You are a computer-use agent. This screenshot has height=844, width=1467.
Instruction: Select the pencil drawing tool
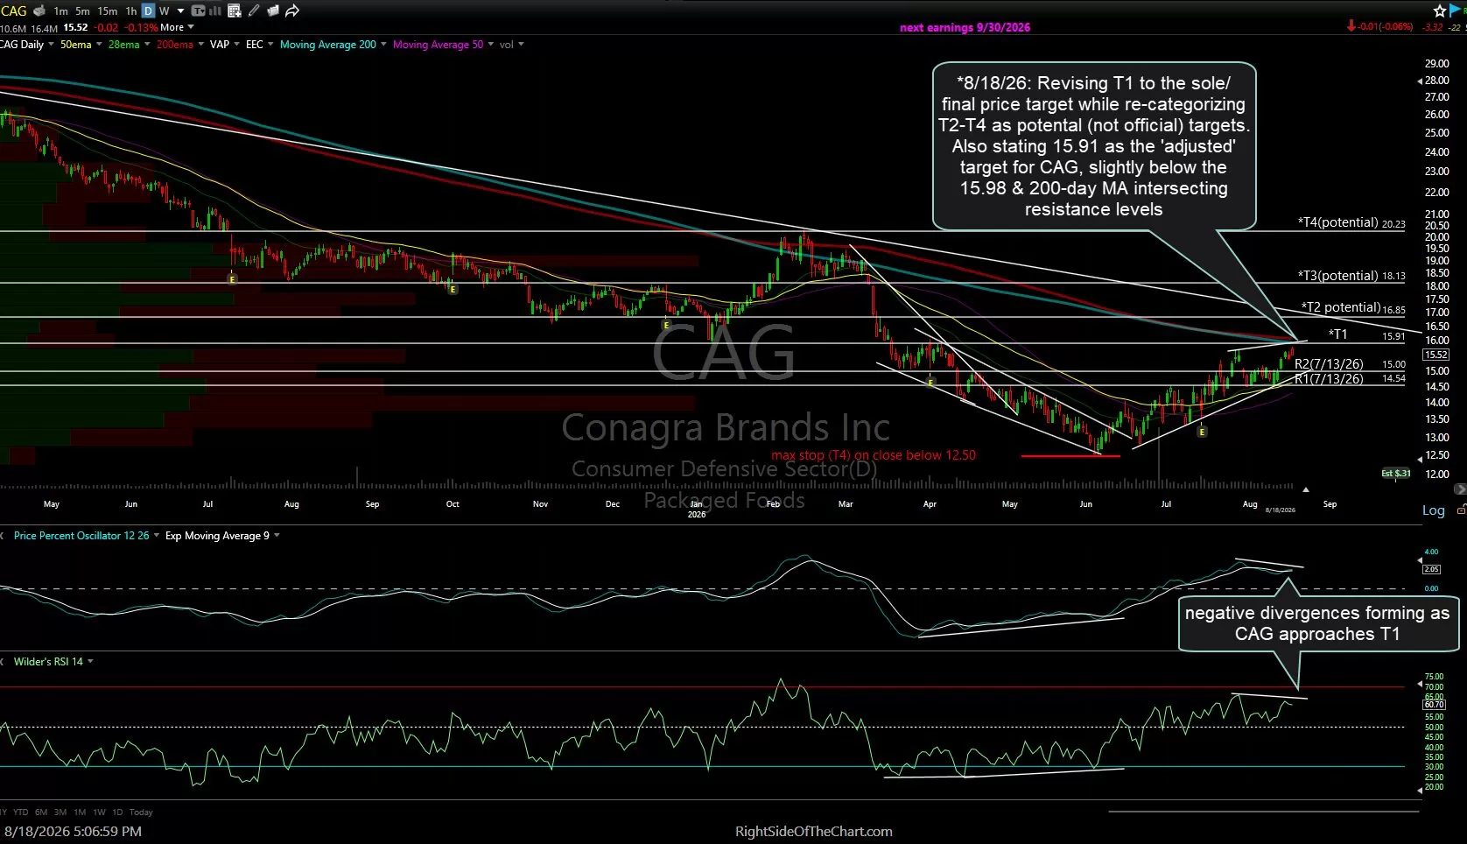tap(254, 11)
